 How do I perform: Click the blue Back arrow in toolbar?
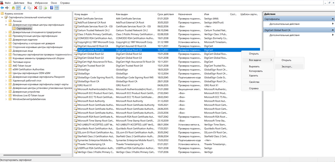(2, 8)
